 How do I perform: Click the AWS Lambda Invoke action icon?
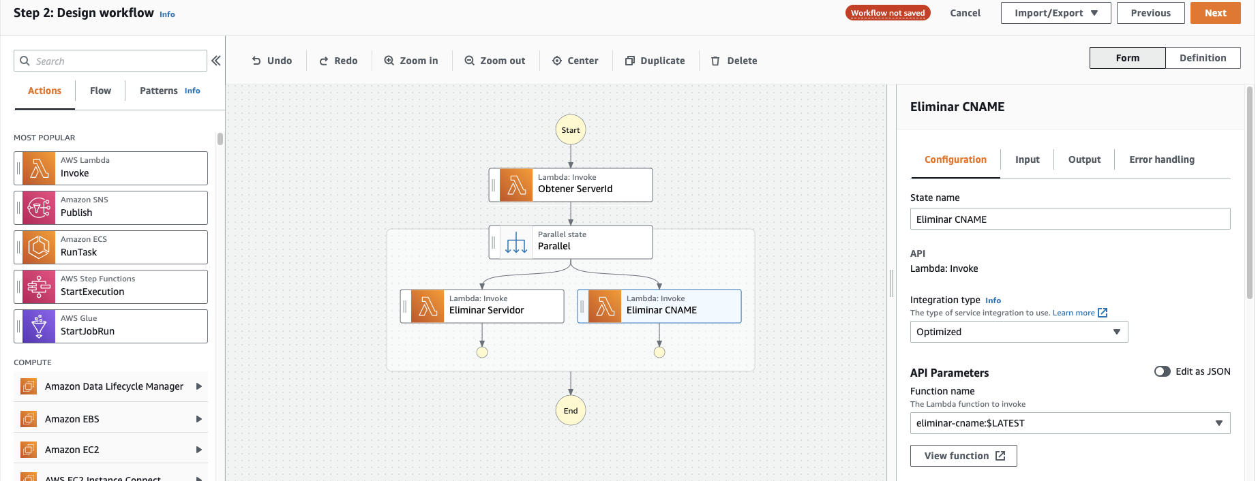pyautogui.click(x=39, y=168)
